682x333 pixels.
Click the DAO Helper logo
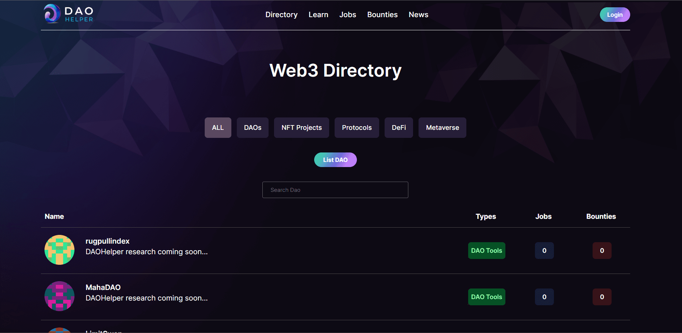point(69,14)
